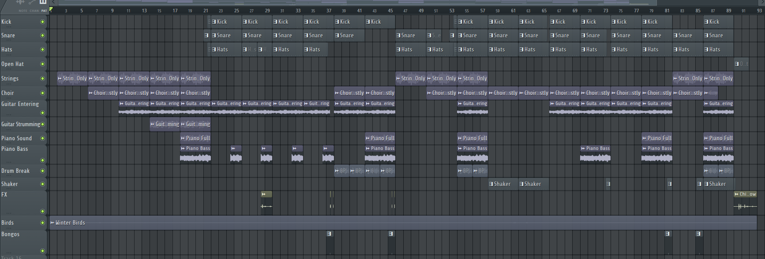Click the green playhead marker at bar 1

tap(51, 9)
